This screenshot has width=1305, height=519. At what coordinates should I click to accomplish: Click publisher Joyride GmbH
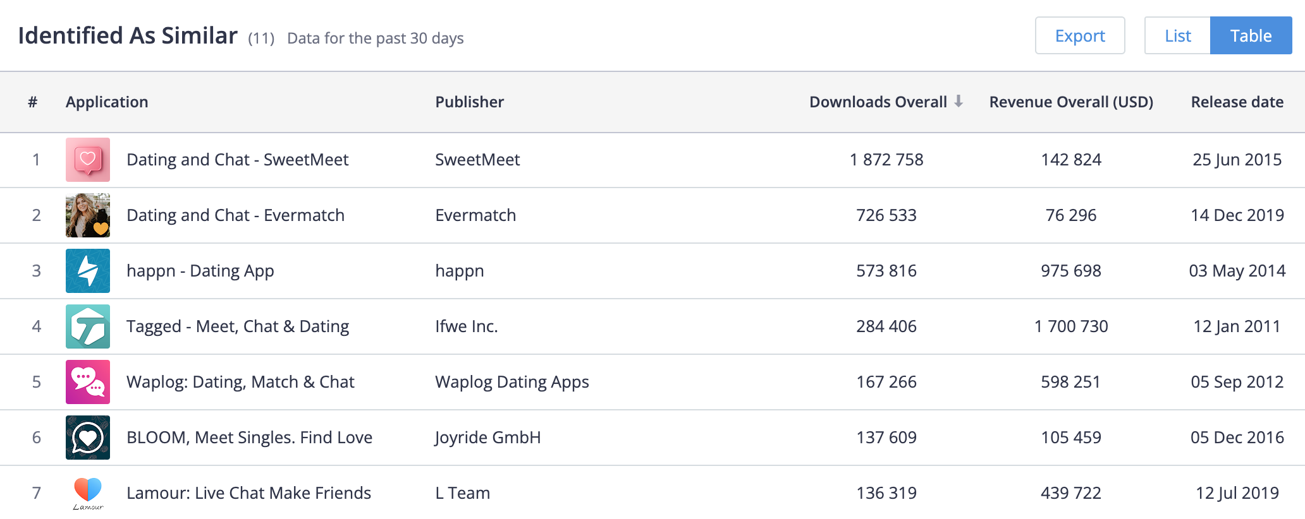487,438
